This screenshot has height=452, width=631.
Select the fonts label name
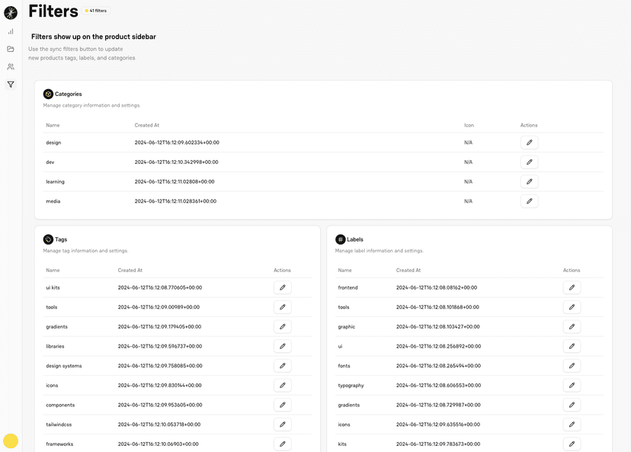pos(344,366)
